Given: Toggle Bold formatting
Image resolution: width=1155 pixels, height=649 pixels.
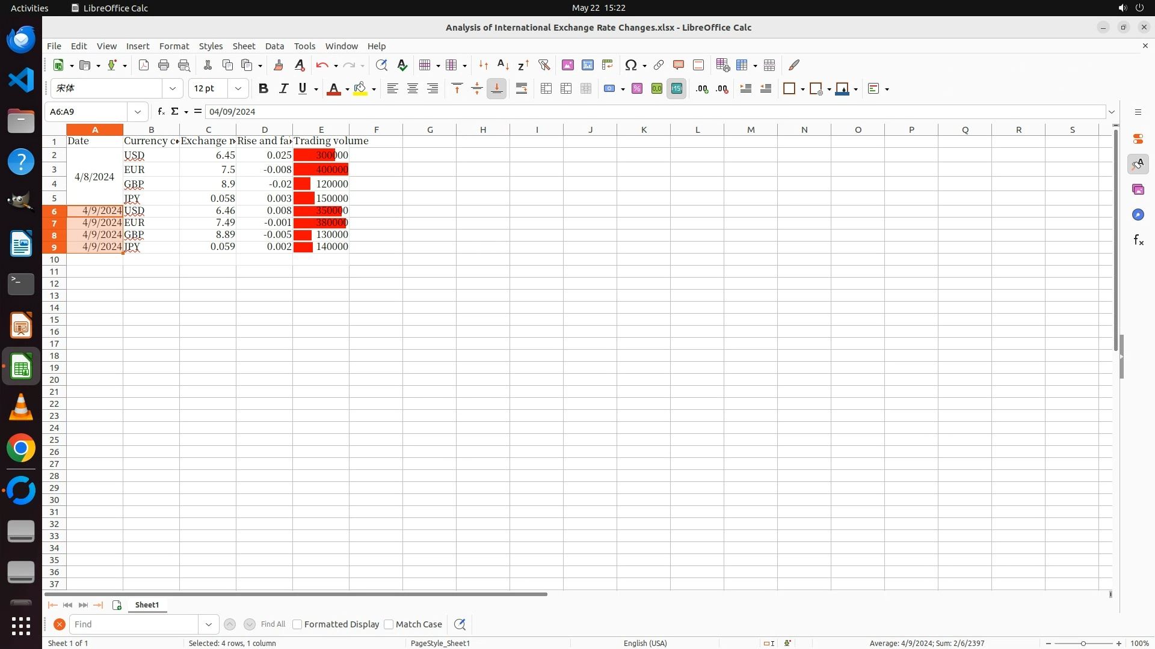Looking at the screenshot, I should coord(263,89).
